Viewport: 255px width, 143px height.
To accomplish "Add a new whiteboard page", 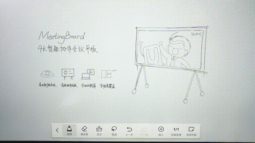I will pyautogui.click(x=191, y=131).
